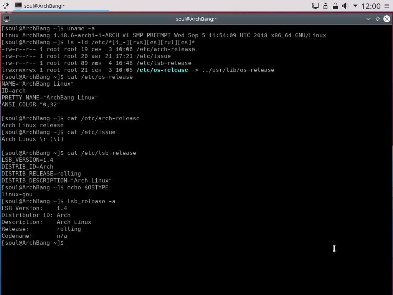Close the terminal window
393x295 pixels.
pyautogui.click(x=387, y=19)
